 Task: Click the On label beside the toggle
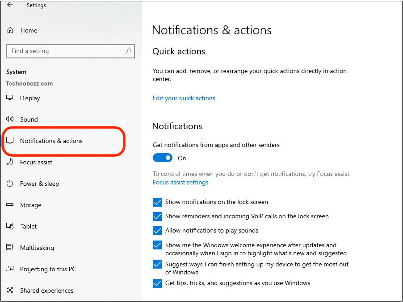pyautogui.click(x=182, y=158)
